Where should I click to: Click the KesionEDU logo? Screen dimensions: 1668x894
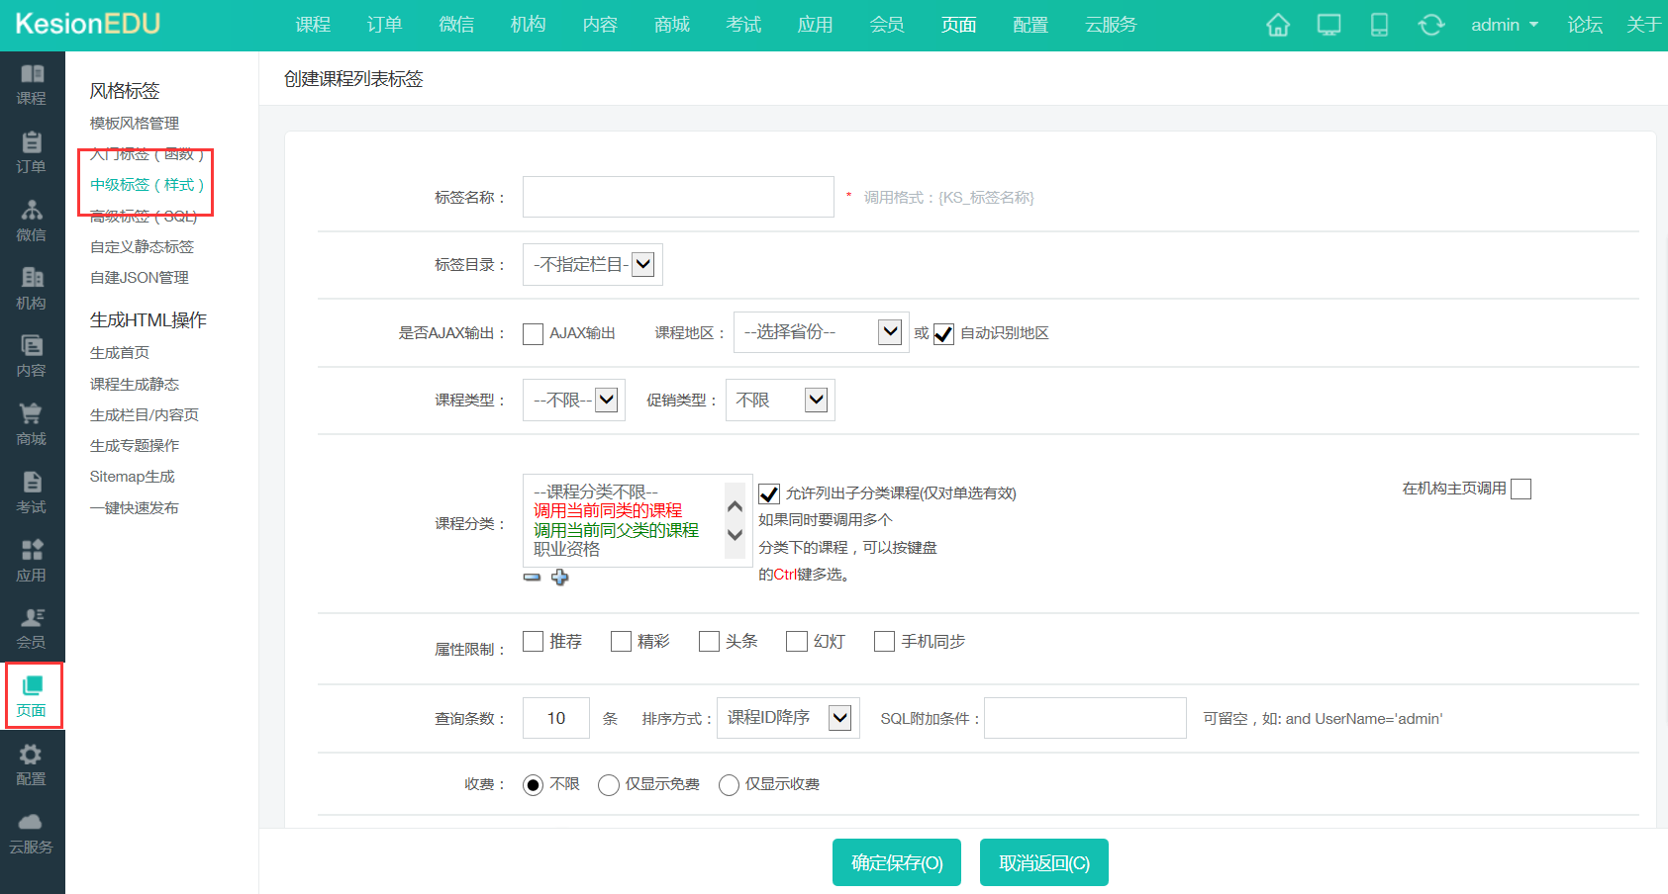(88, 24)
